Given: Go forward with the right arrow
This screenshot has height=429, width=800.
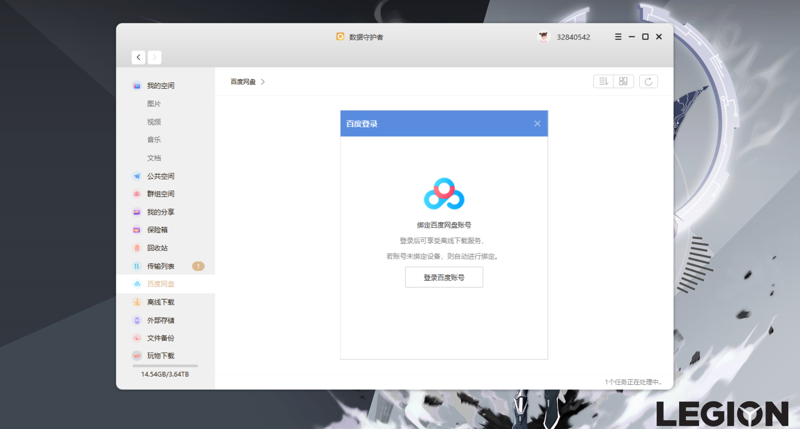Looking at the screenshot, I should click(155, 57).
